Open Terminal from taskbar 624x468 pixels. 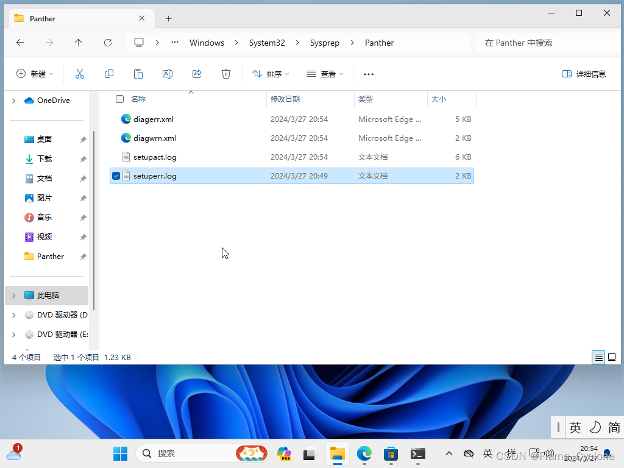418,453
